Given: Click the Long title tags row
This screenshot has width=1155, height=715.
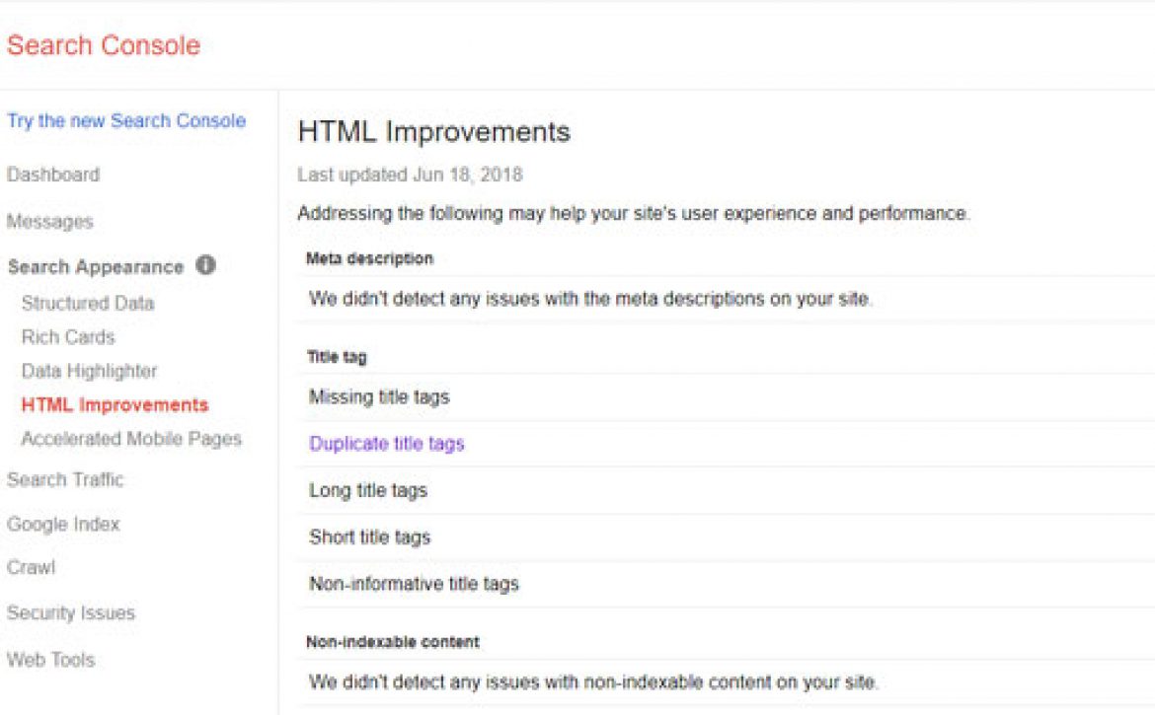Looking at the screenshot, I should point(726,491).
